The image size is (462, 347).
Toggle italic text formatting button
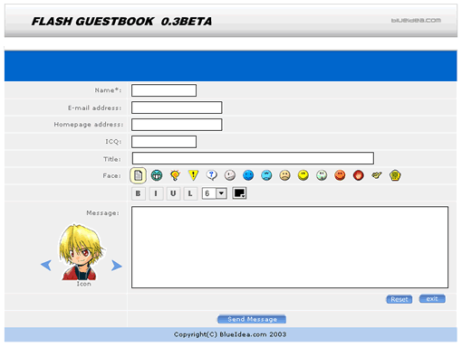156,193
